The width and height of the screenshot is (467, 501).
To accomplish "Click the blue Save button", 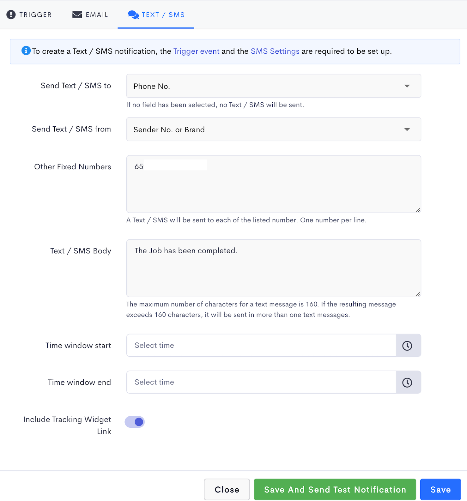I will tap(440, 490).
